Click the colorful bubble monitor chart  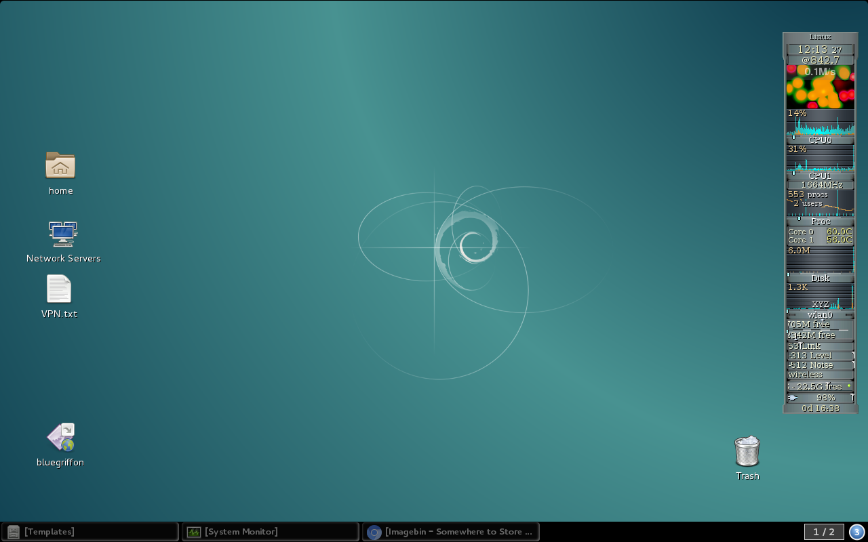820,87
